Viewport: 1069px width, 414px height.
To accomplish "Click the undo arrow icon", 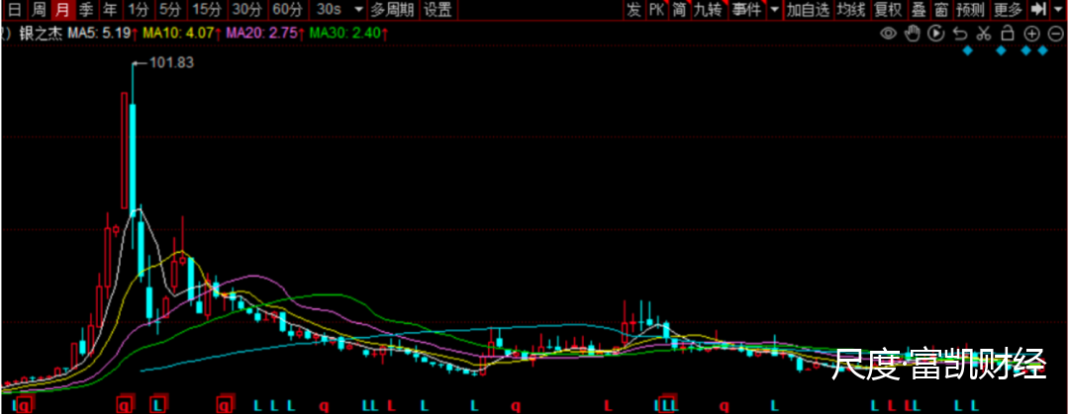I will point(959,34).
